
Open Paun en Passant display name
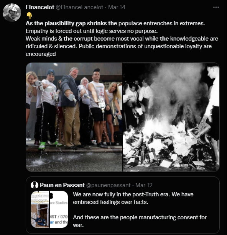pos(62,185)
